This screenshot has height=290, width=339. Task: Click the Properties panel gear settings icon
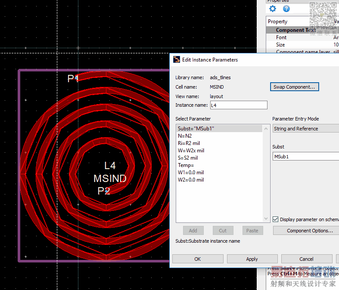tap(272, 9)
